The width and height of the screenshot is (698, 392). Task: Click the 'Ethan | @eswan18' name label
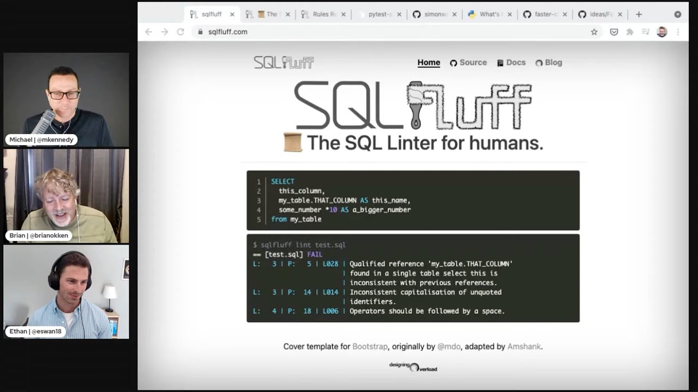coord(35,331)
